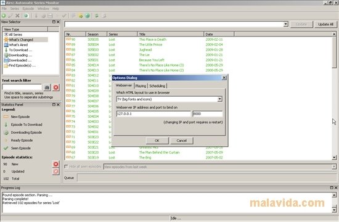Sort by the Date column header
339x222 pixels.
pyautogui.click(x=219, y=34)
